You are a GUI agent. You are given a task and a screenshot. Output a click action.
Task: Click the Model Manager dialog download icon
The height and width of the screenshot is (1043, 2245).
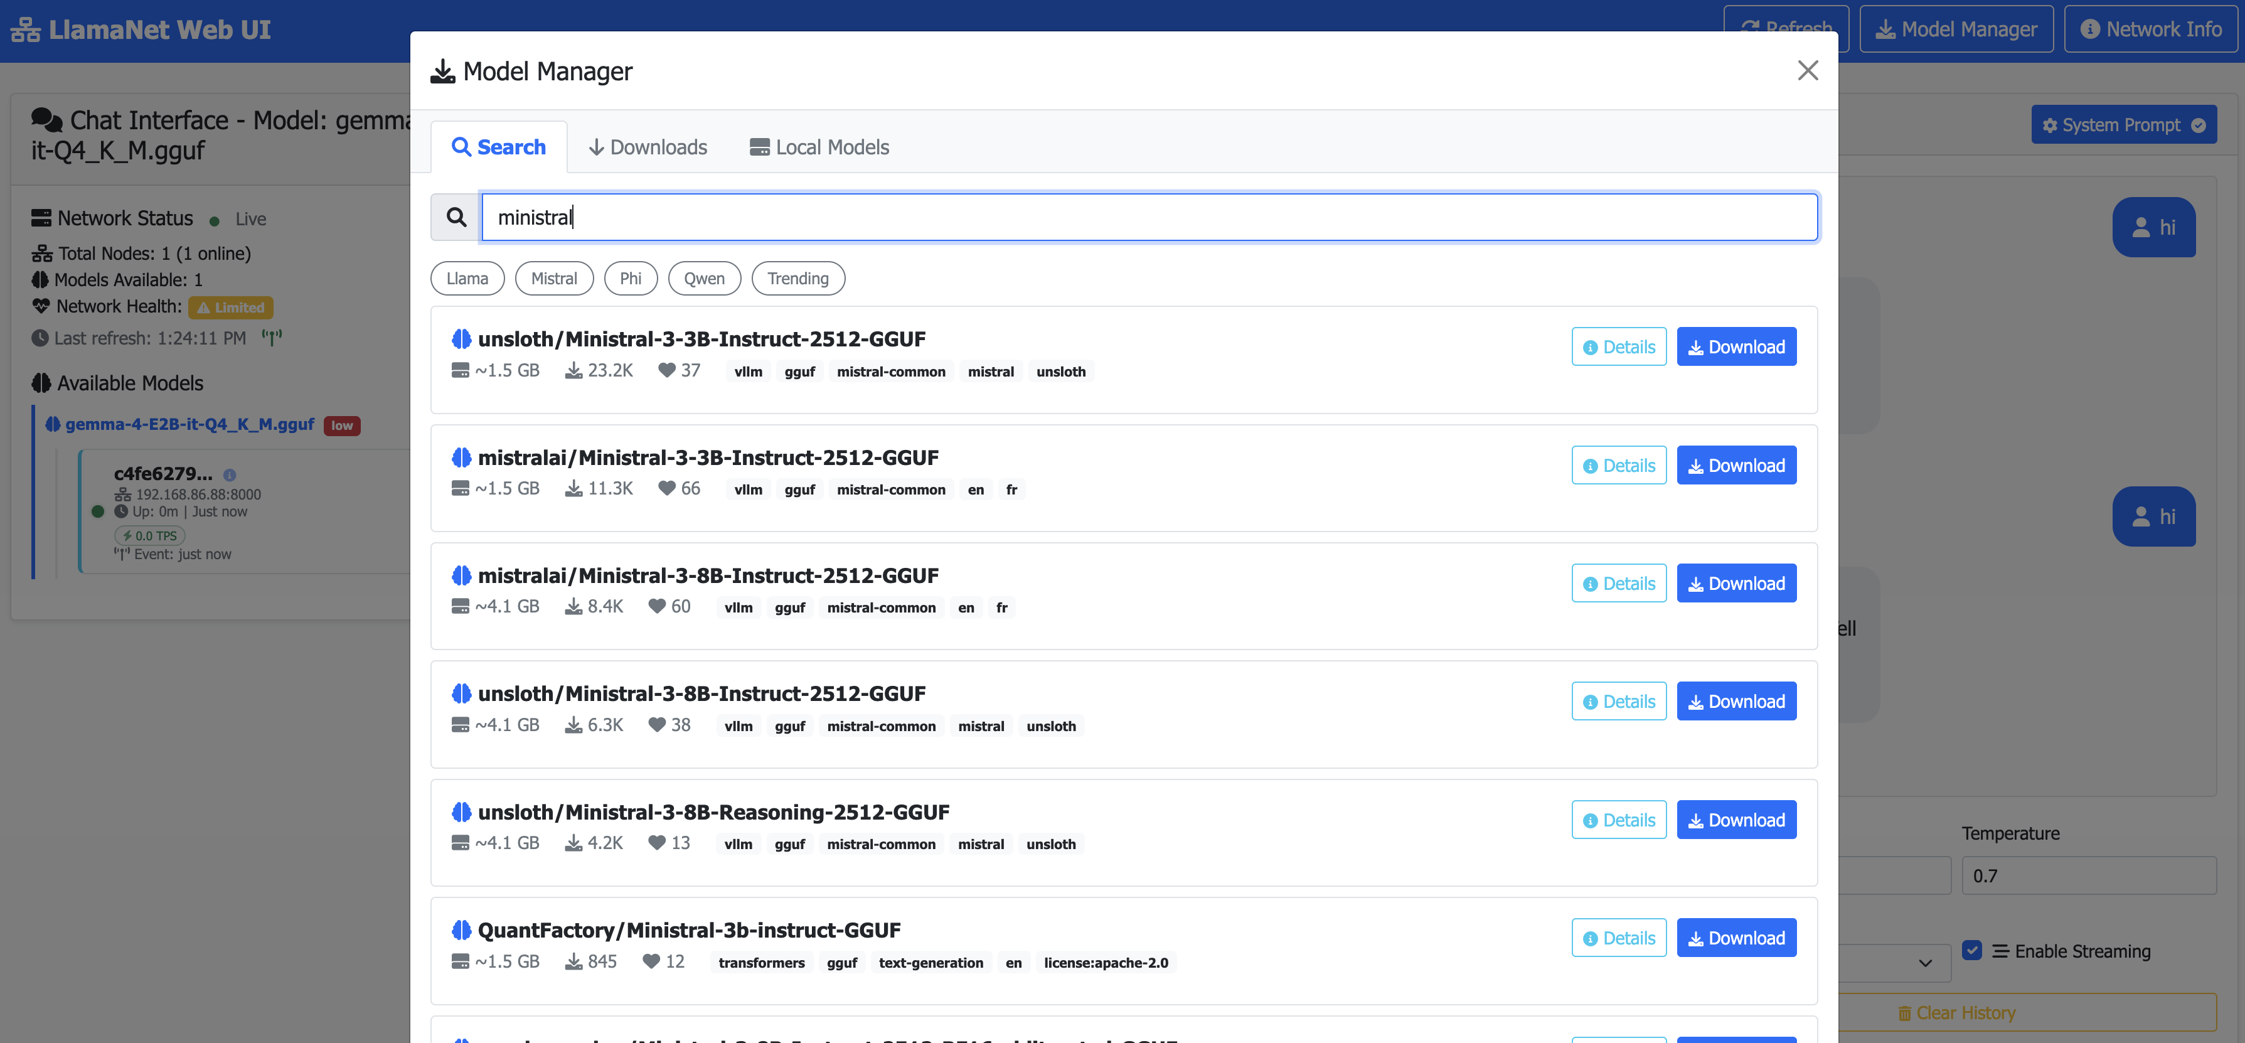(443, 72)
